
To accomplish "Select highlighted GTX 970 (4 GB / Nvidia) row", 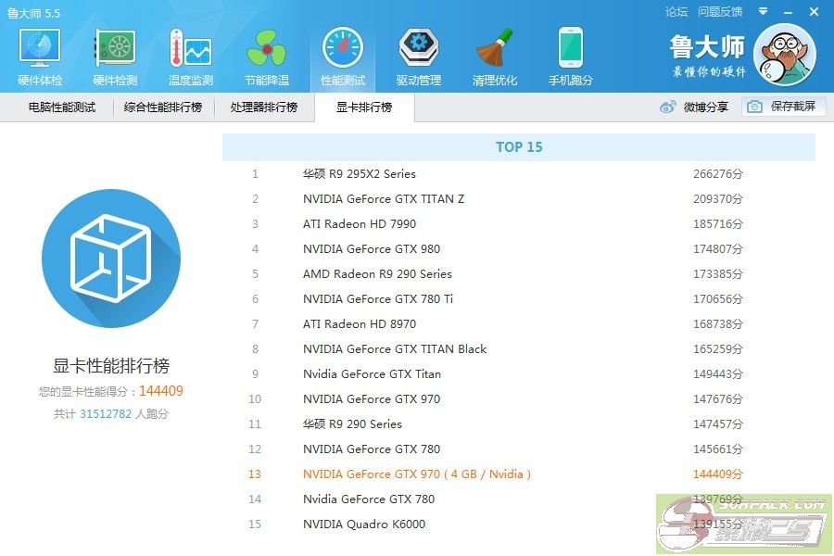I will point(519,474).
